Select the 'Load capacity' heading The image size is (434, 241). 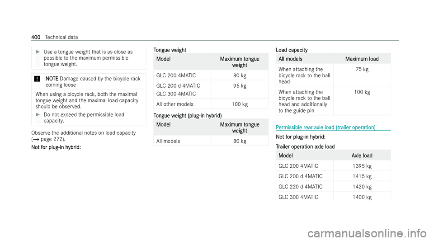292,50
